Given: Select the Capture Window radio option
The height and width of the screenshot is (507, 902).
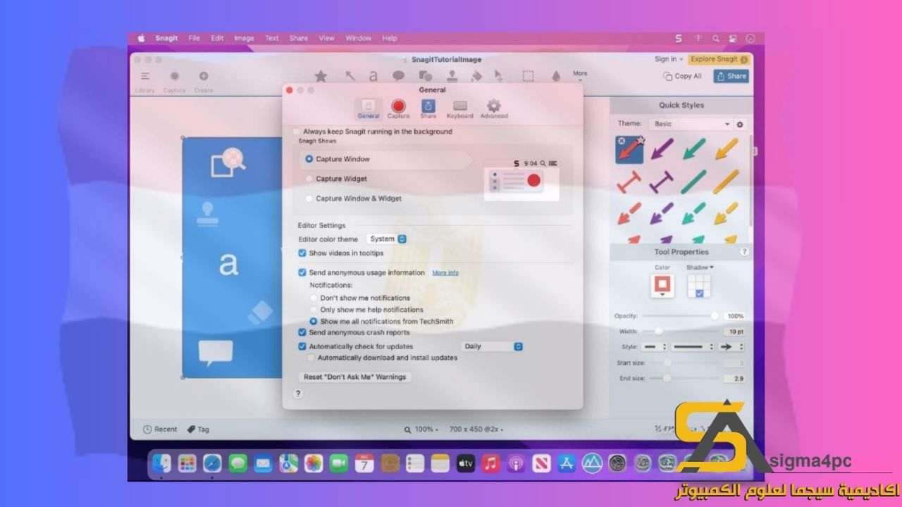Looking at the screenshot, I should tap(309, 159).
